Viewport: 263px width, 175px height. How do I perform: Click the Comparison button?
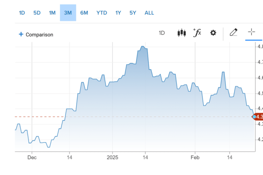(x=39, y=35)
